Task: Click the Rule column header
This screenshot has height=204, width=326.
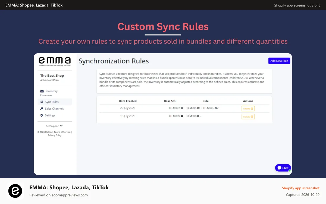Action: tap(206, 101)
